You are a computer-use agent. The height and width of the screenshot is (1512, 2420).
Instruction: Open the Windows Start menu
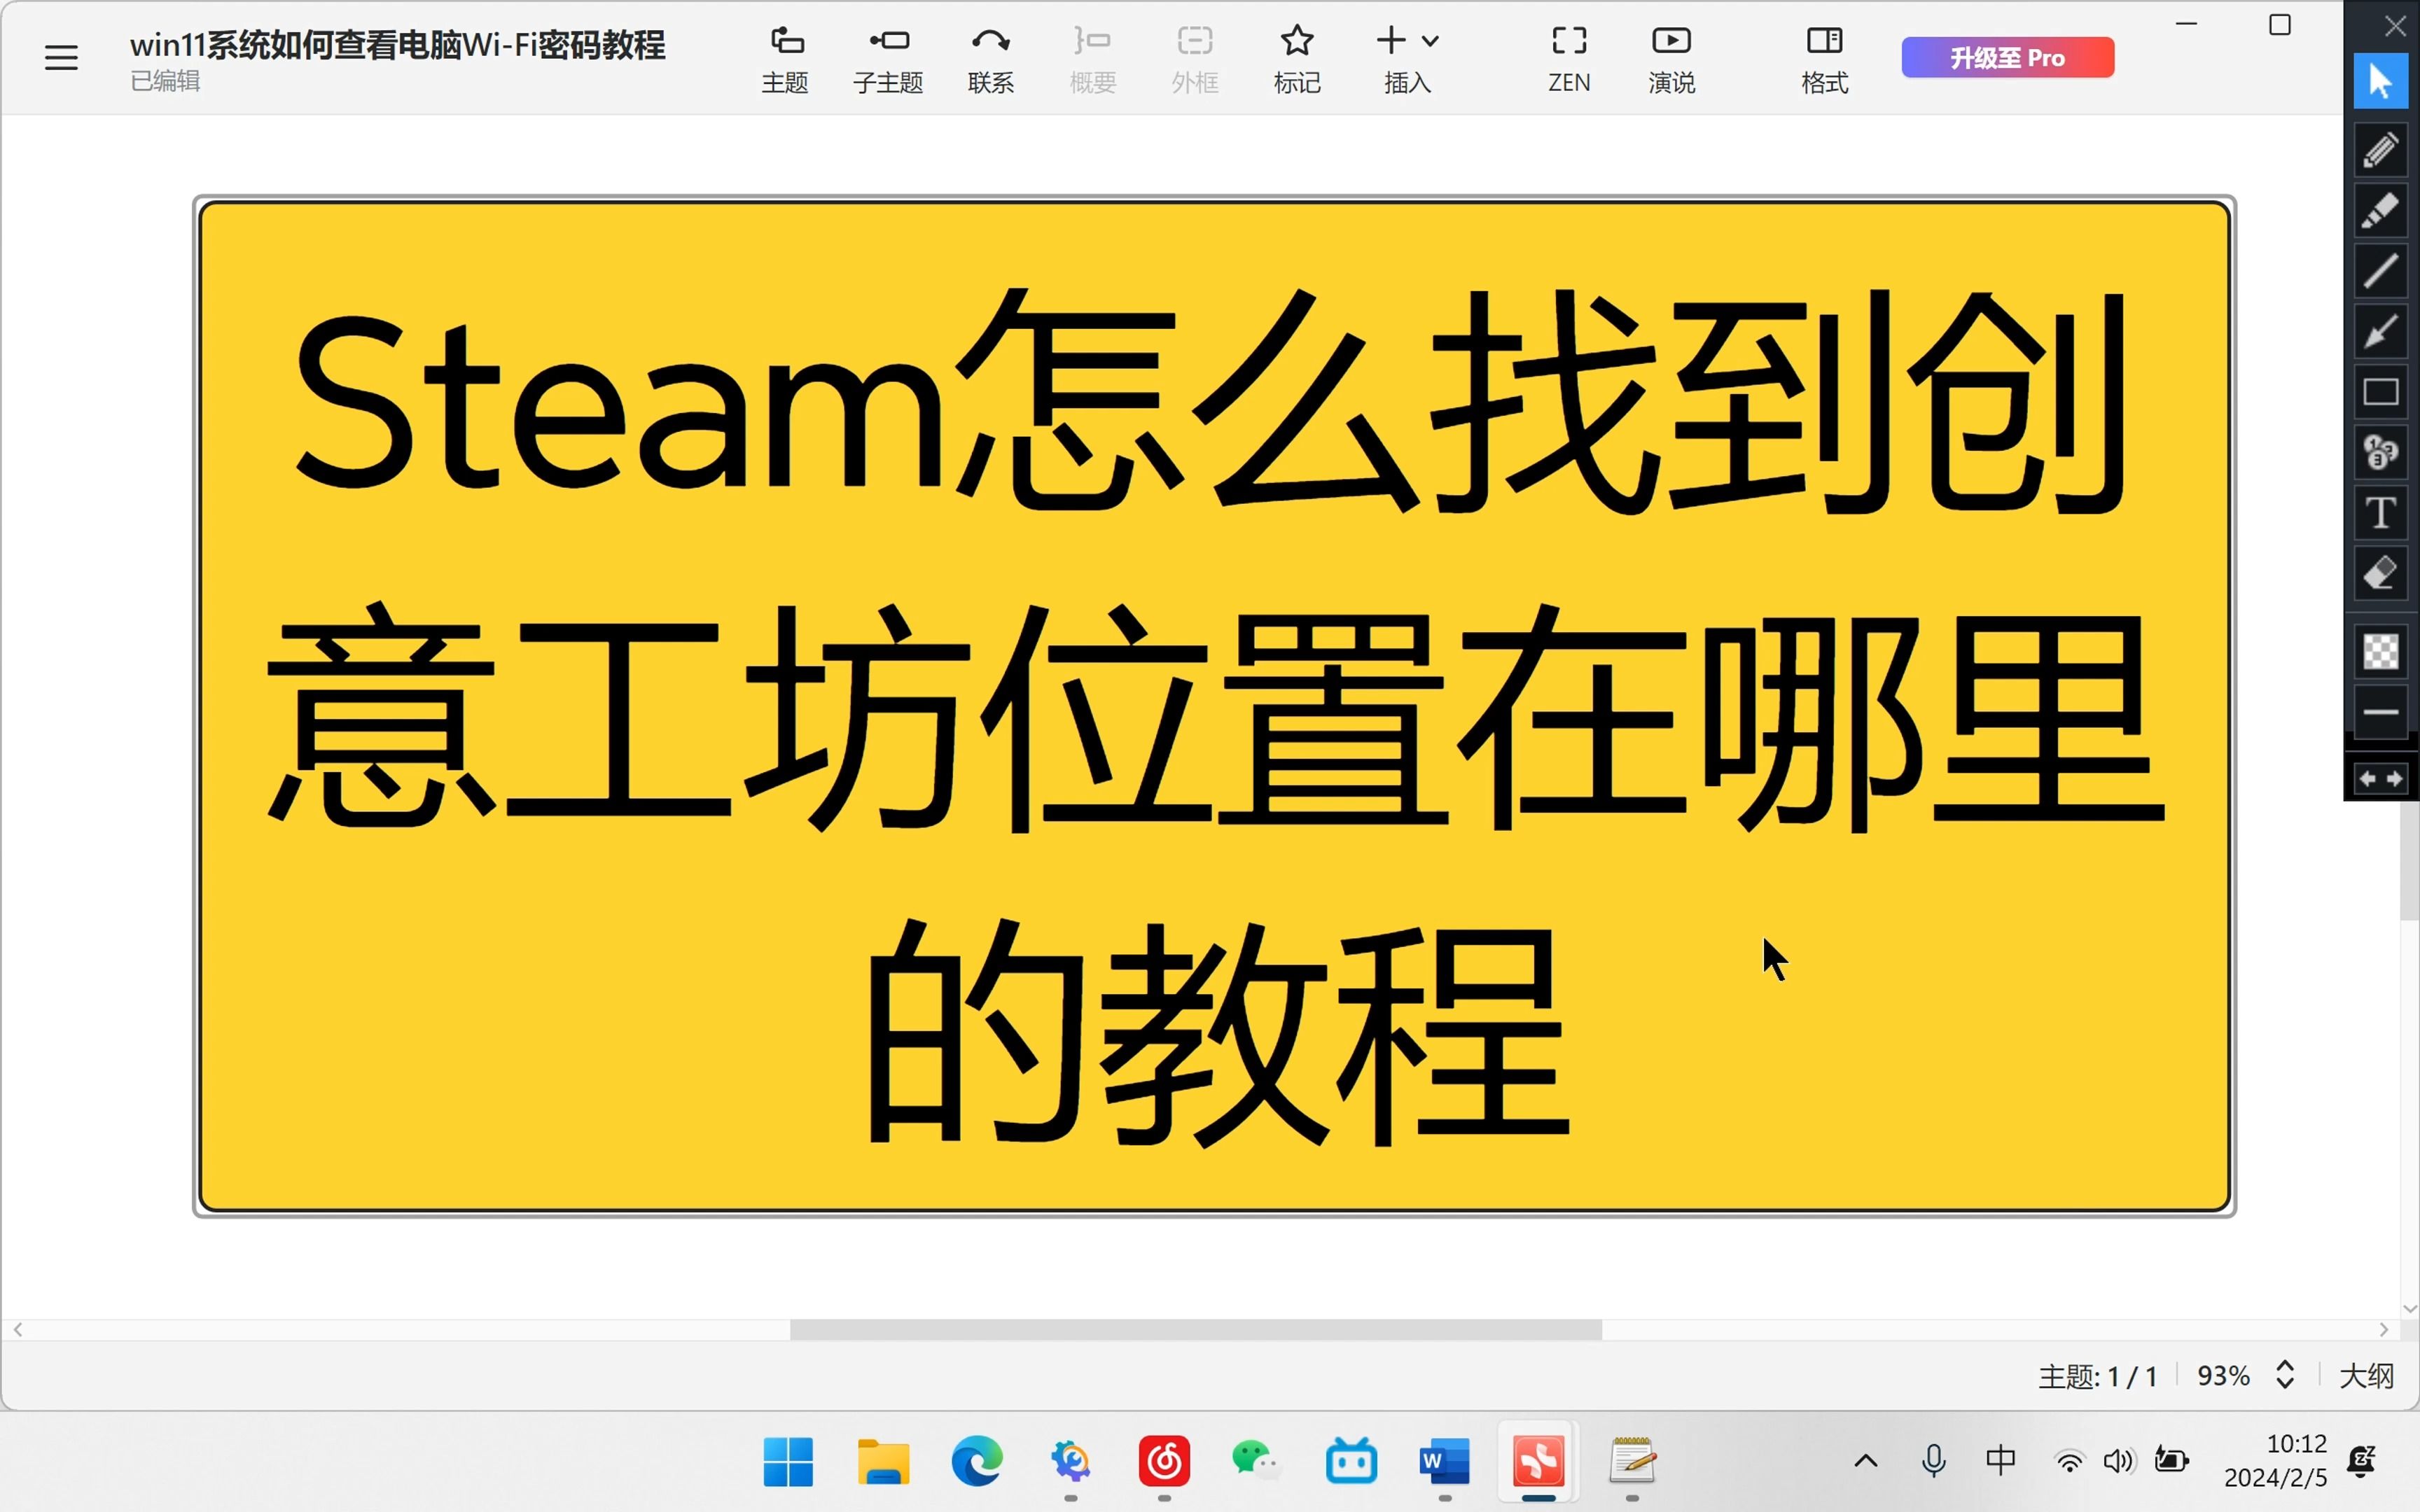[x=788, y=1462]
